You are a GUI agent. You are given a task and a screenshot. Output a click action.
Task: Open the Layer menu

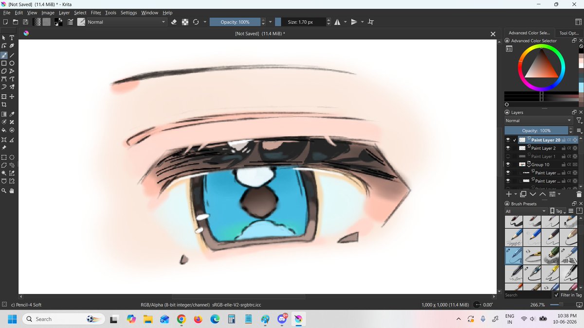64,13
